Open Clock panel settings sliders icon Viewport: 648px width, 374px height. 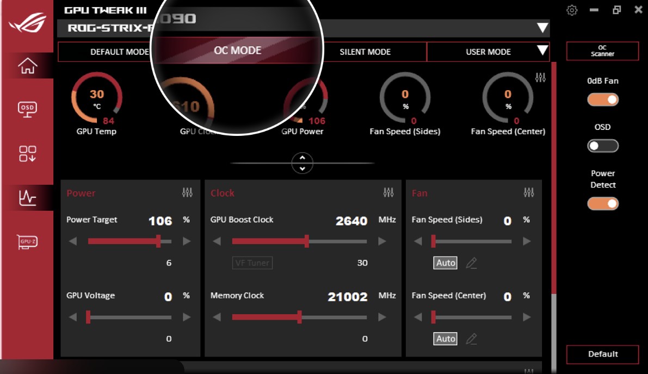pyautogui.click(x=388, y=193)
